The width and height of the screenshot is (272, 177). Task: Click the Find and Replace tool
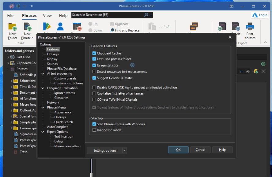tap(125, 30)
